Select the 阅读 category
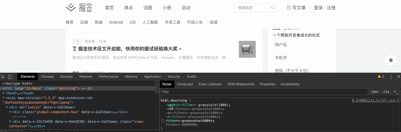 (214, 22)
